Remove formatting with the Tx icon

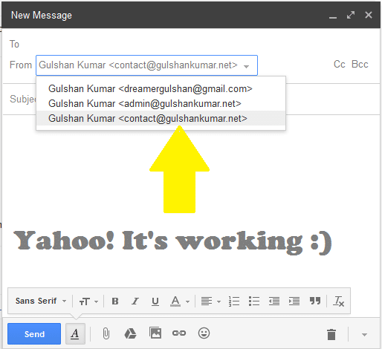coord(338,301)
